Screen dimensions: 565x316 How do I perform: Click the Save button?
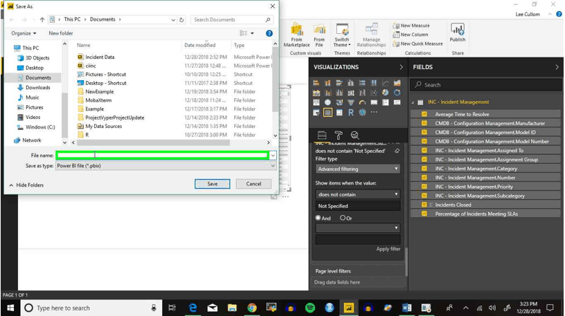click(x=213, y=183)
